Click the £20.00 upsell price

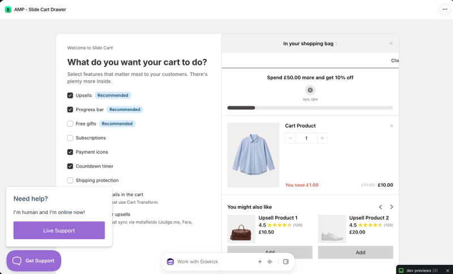[x=357, y=232]
